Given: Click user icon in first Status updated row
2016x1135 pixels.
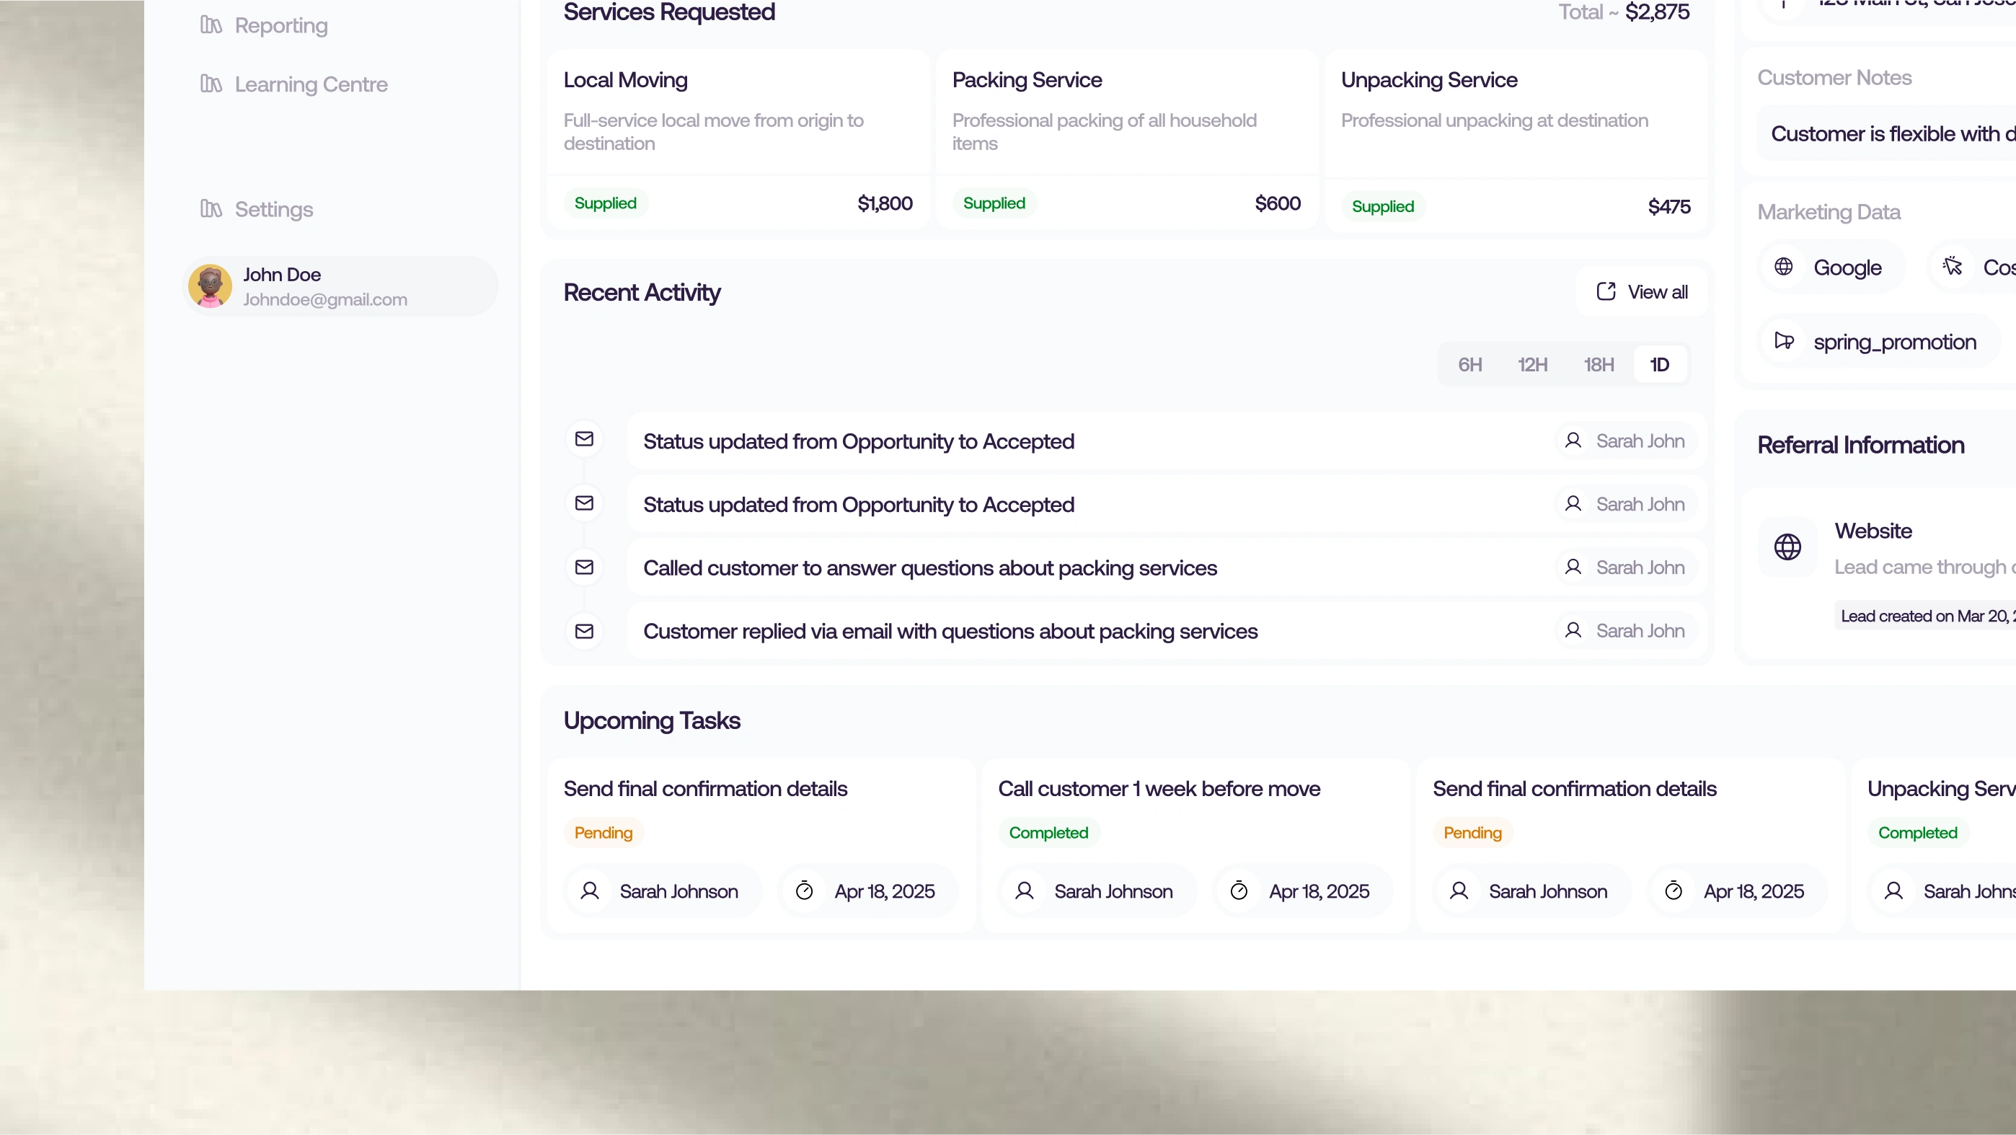Looking at the screenshot, I should [x=1573, y=441].
